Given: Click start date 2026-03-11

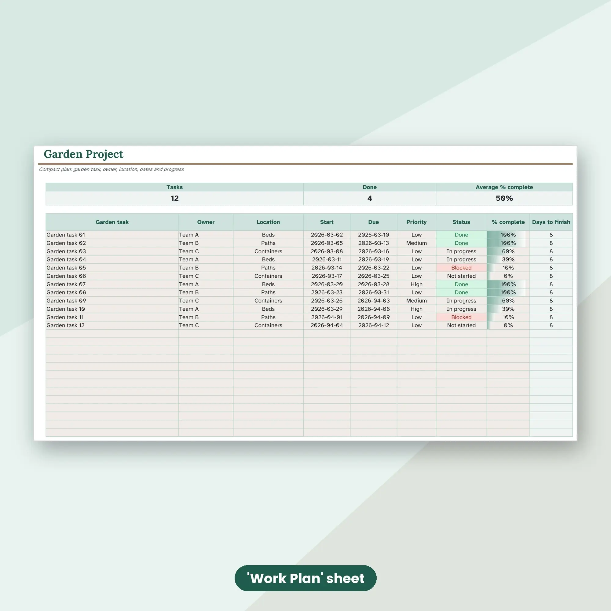Looking at the screenshot, I should pyautogui.click(x=327, y=259).
